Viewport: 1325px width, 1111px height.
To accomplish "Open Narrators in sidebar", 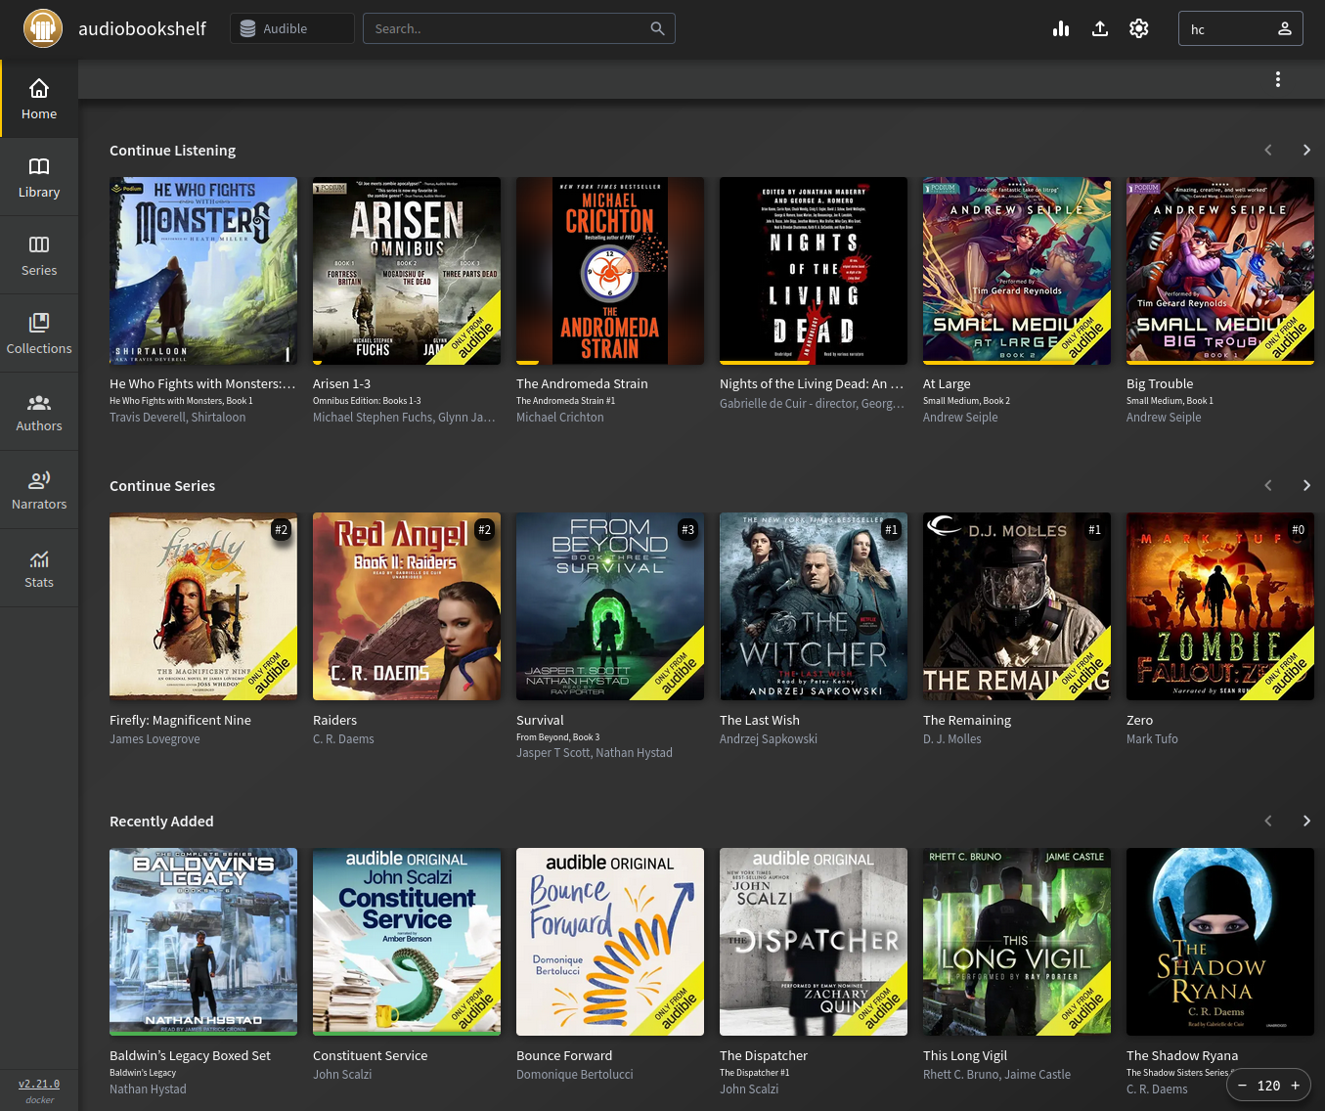I will point(39,490).
